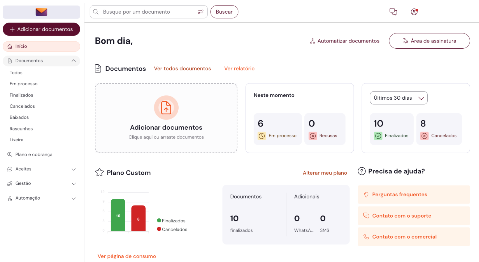Expand the Aceites sidebar menu
The image size is (479, 262).
click(x=74, y=169)
